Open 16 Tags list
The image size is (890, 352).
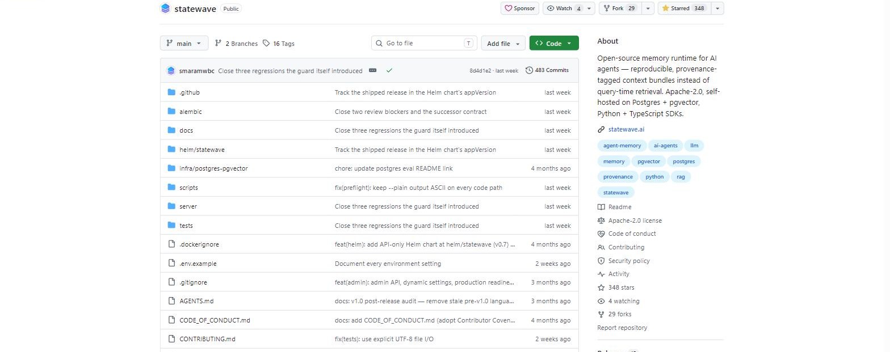click(278, 44)
